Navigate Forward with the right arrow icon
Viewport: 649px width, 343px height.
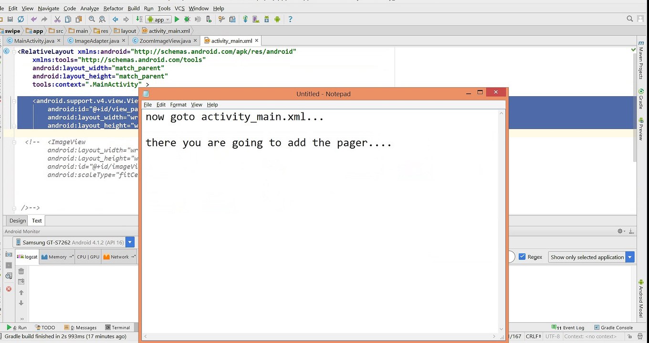[126, 20]
